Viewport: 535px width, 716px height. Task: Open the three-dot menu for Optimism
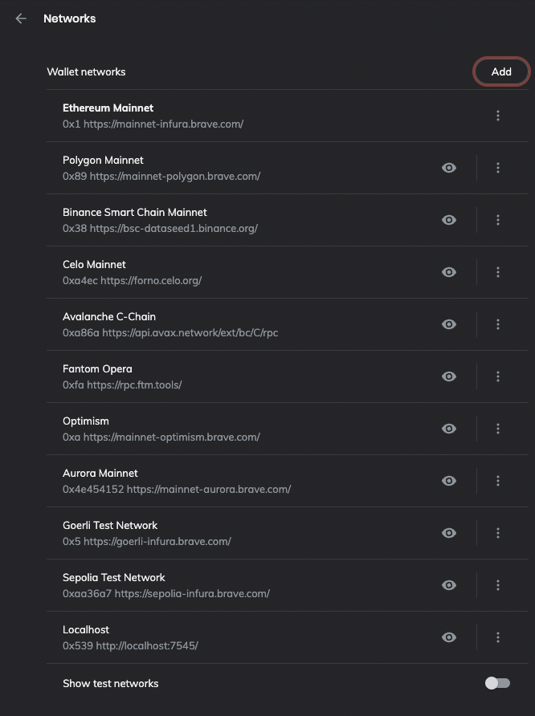[x=498, y=429]
